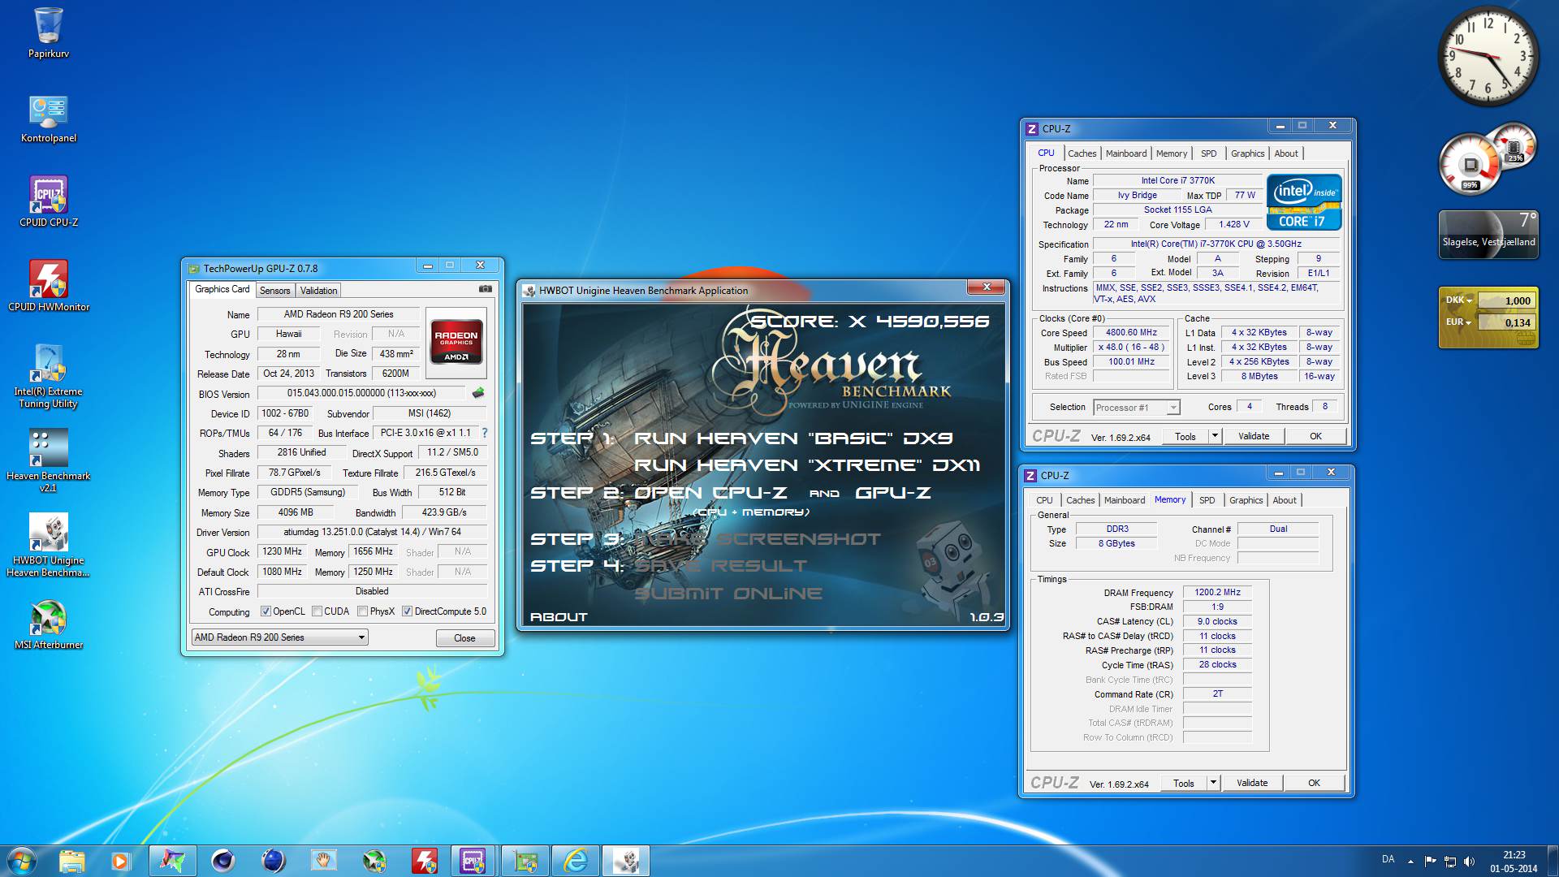Open Graphics tab in lower CPU-Z window
This screenshot has height=877, width=1559.
click(1246, 500)
